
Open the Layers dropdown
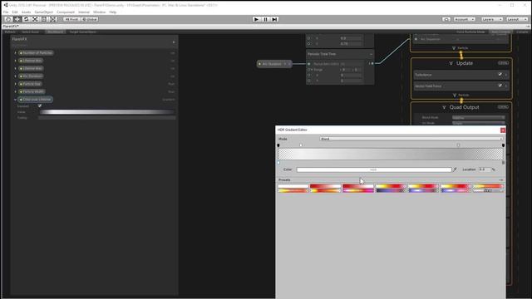coord(491,19)
